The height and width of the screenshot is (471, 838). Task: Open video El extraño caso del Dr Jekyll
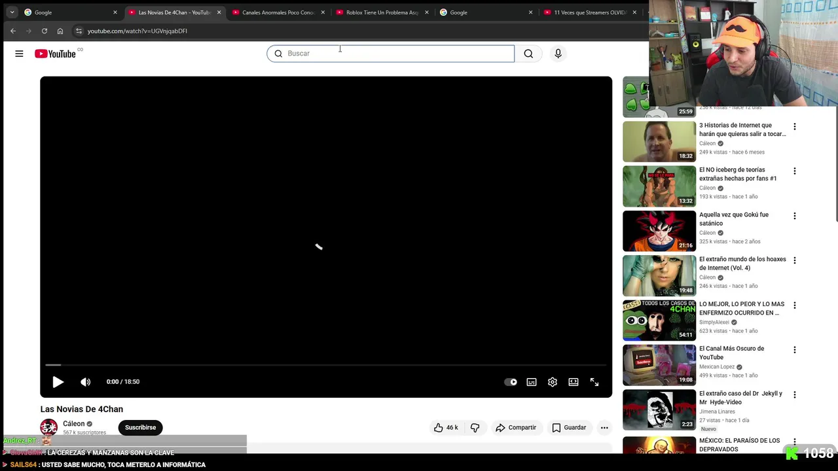[x=740, y=398]
